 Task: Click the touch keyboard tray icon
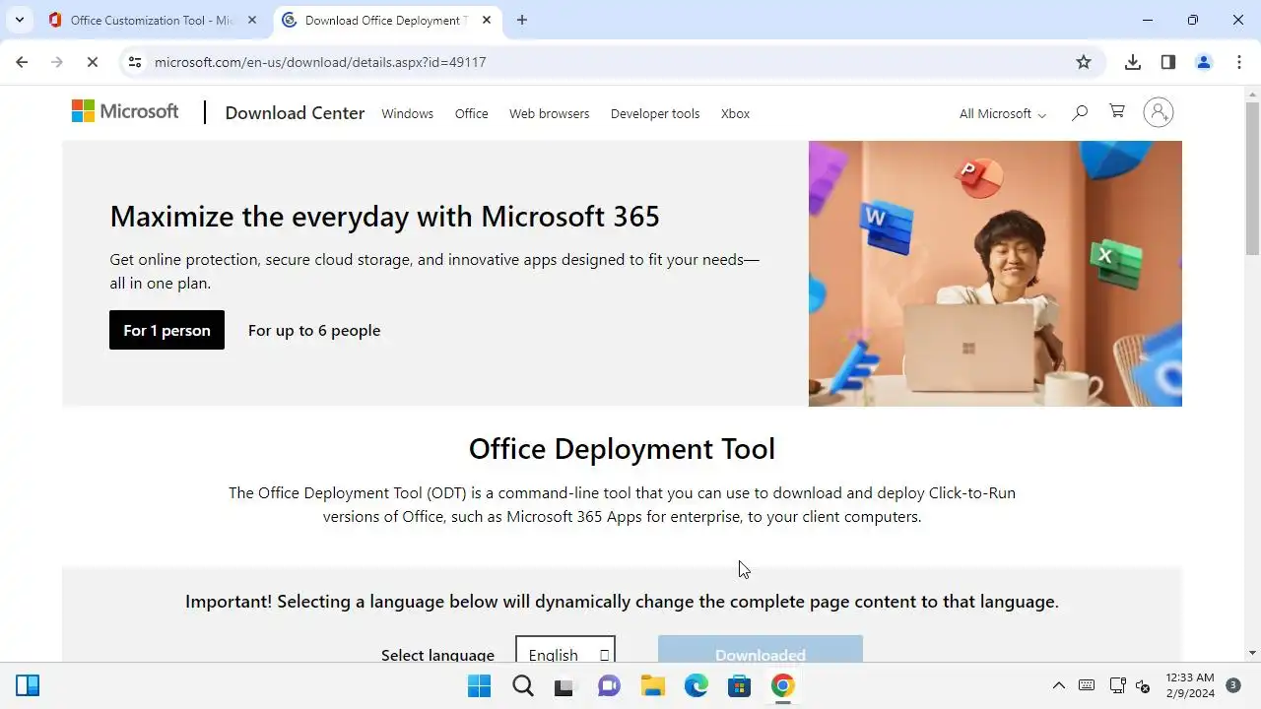[1087, 685]
